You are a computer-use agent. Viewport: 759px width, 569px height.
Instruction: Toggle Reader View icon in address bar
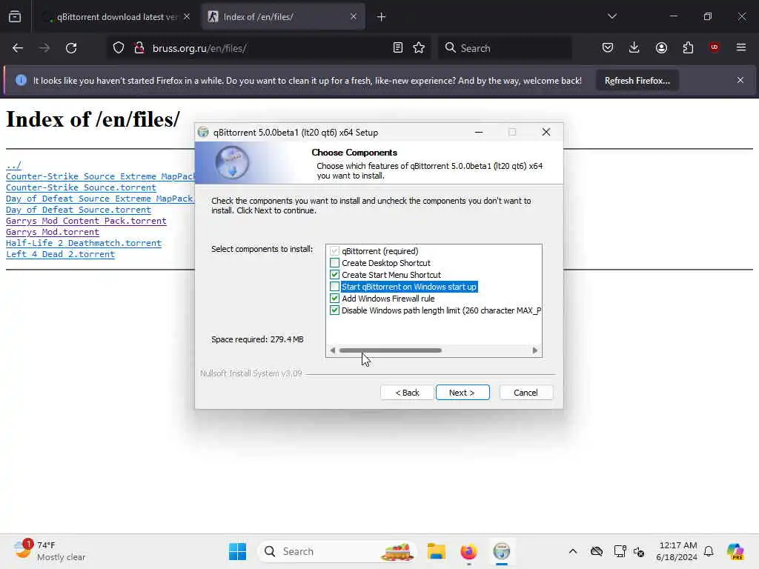pos(398,48)
